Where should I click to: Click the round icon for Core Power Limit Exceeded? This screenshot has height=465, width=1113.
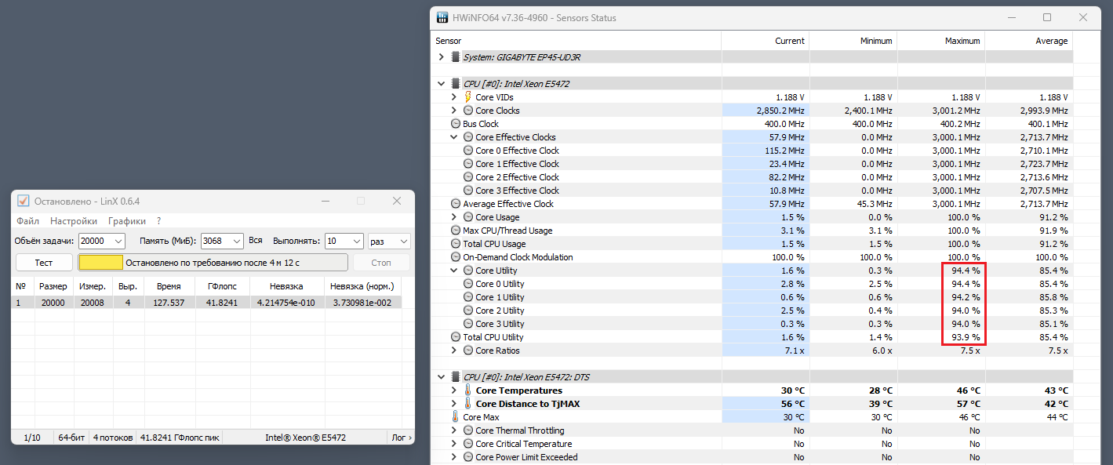click(x=468, y=457)
